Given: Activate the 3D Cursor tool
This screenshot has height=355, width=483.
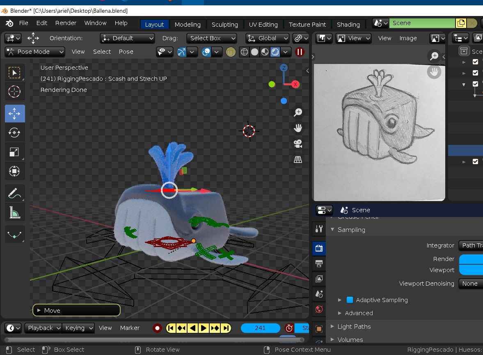Looking at the screenshot, I should coord(15,92).
